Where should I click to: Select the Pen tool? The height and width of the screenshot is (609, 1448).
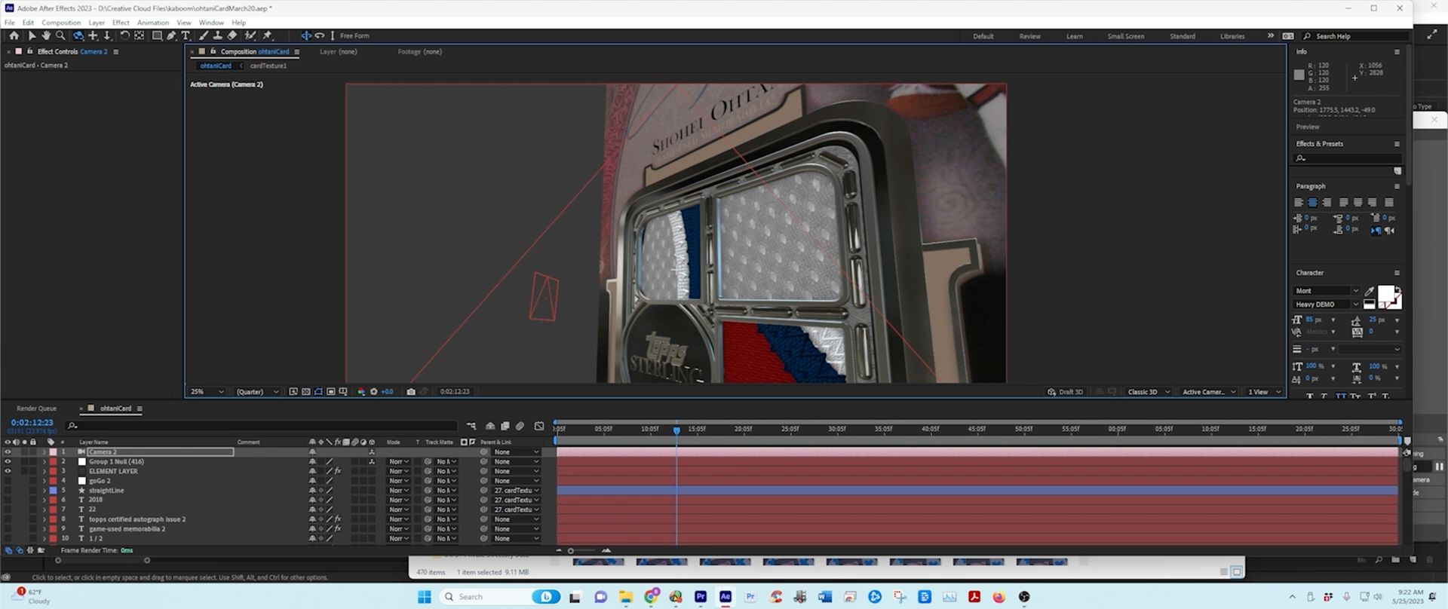click(171, 35)
